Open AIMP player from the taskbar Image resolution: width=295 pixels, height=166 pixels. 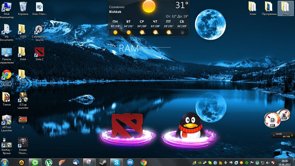[22, 163]
